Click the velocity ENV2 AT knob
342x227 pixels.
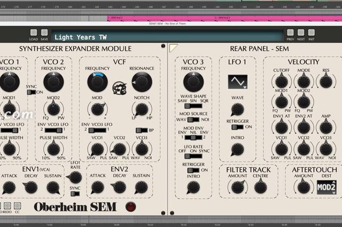pyautogui.click(x=304, y=127)
